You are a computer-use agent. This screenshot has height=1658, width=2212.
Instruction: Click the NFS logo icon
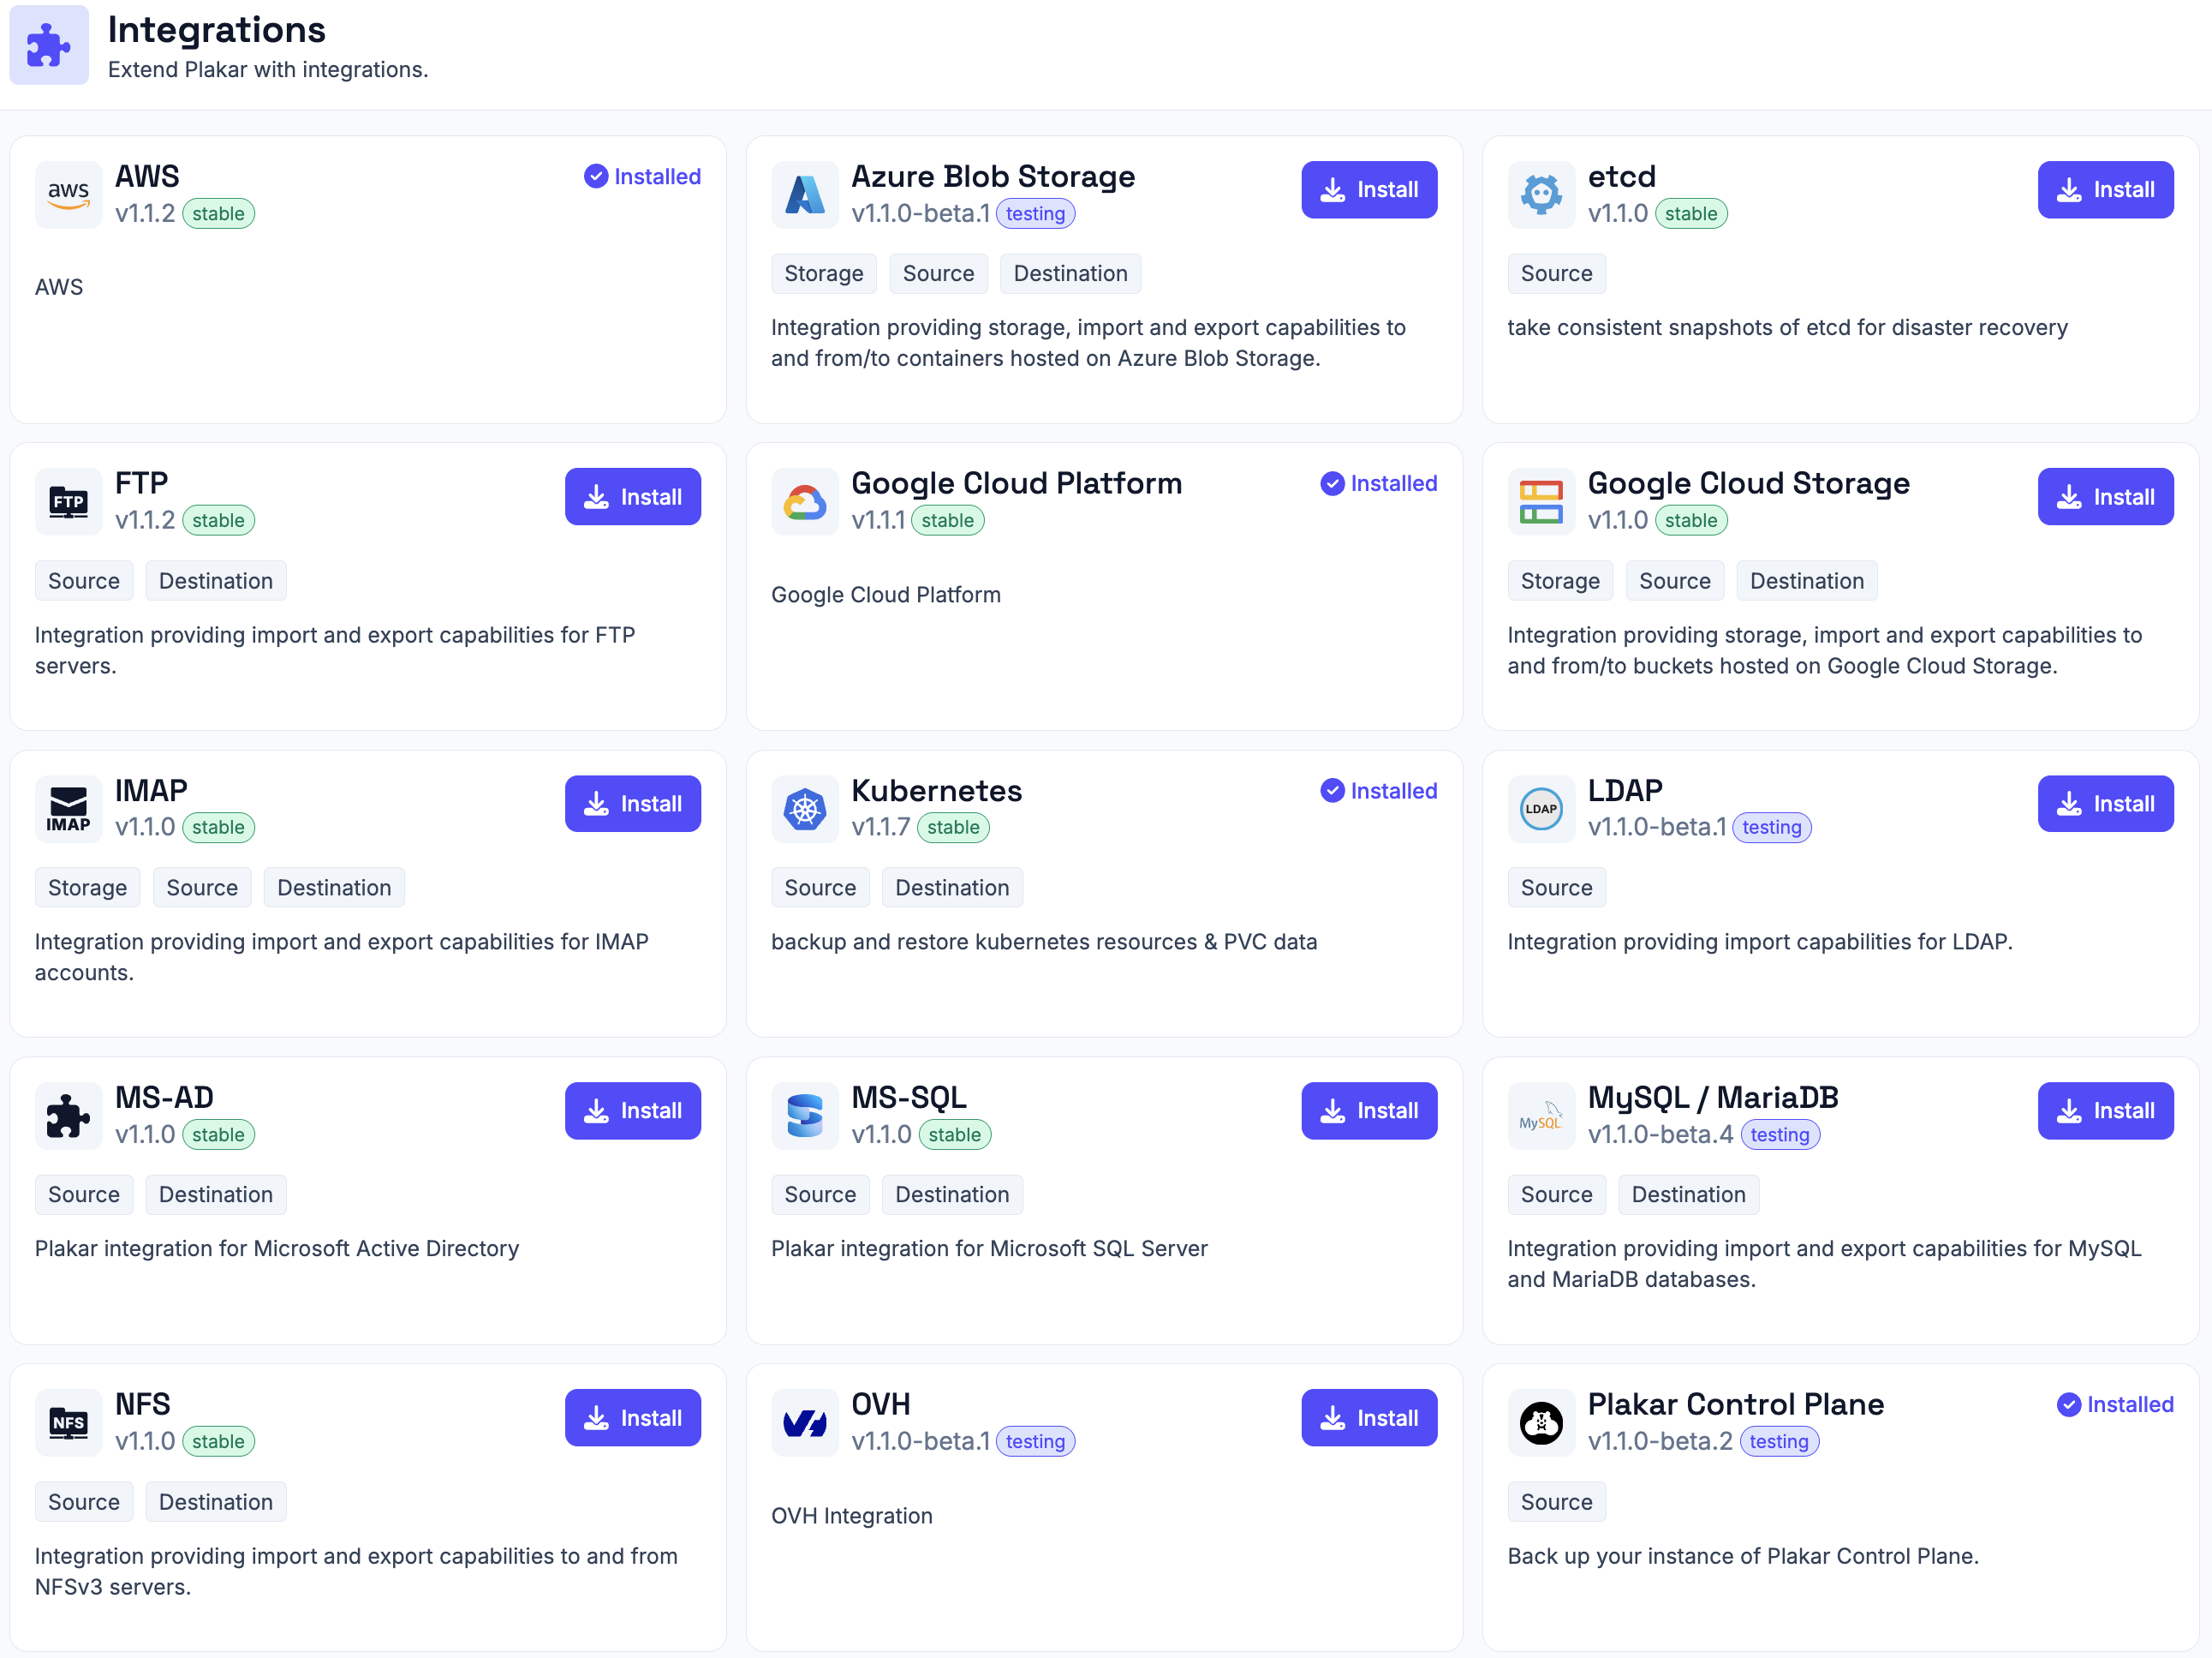click(68, 1422)
